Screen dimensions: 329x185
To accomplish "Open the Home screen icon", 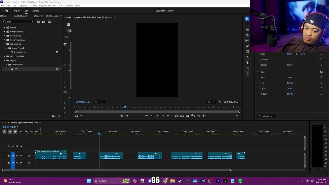I will pyautogui.click(x=7, y=11).
